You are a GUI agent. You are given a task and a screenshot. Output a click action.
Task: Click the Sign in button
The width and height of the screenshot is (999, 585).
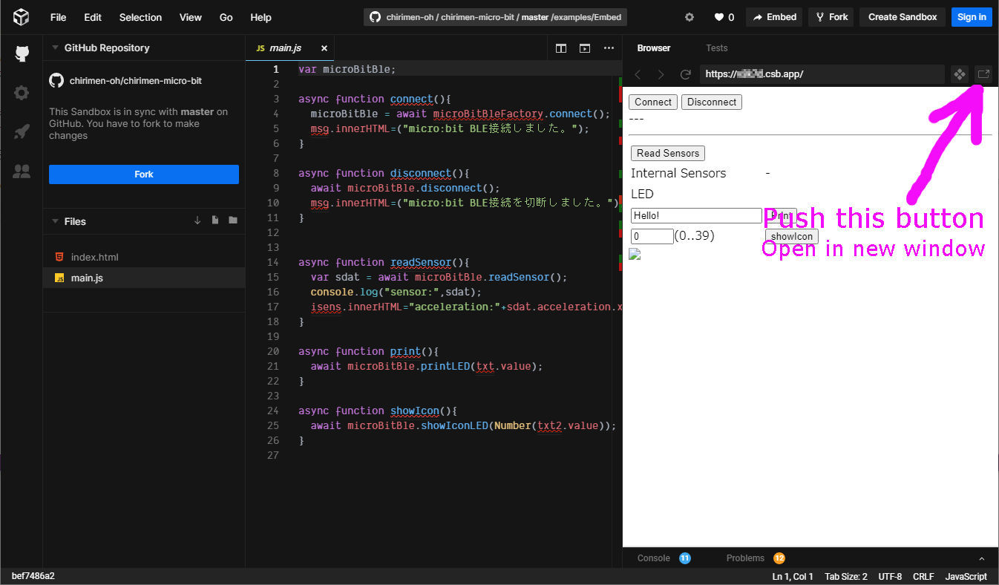[x=972, y=16]
